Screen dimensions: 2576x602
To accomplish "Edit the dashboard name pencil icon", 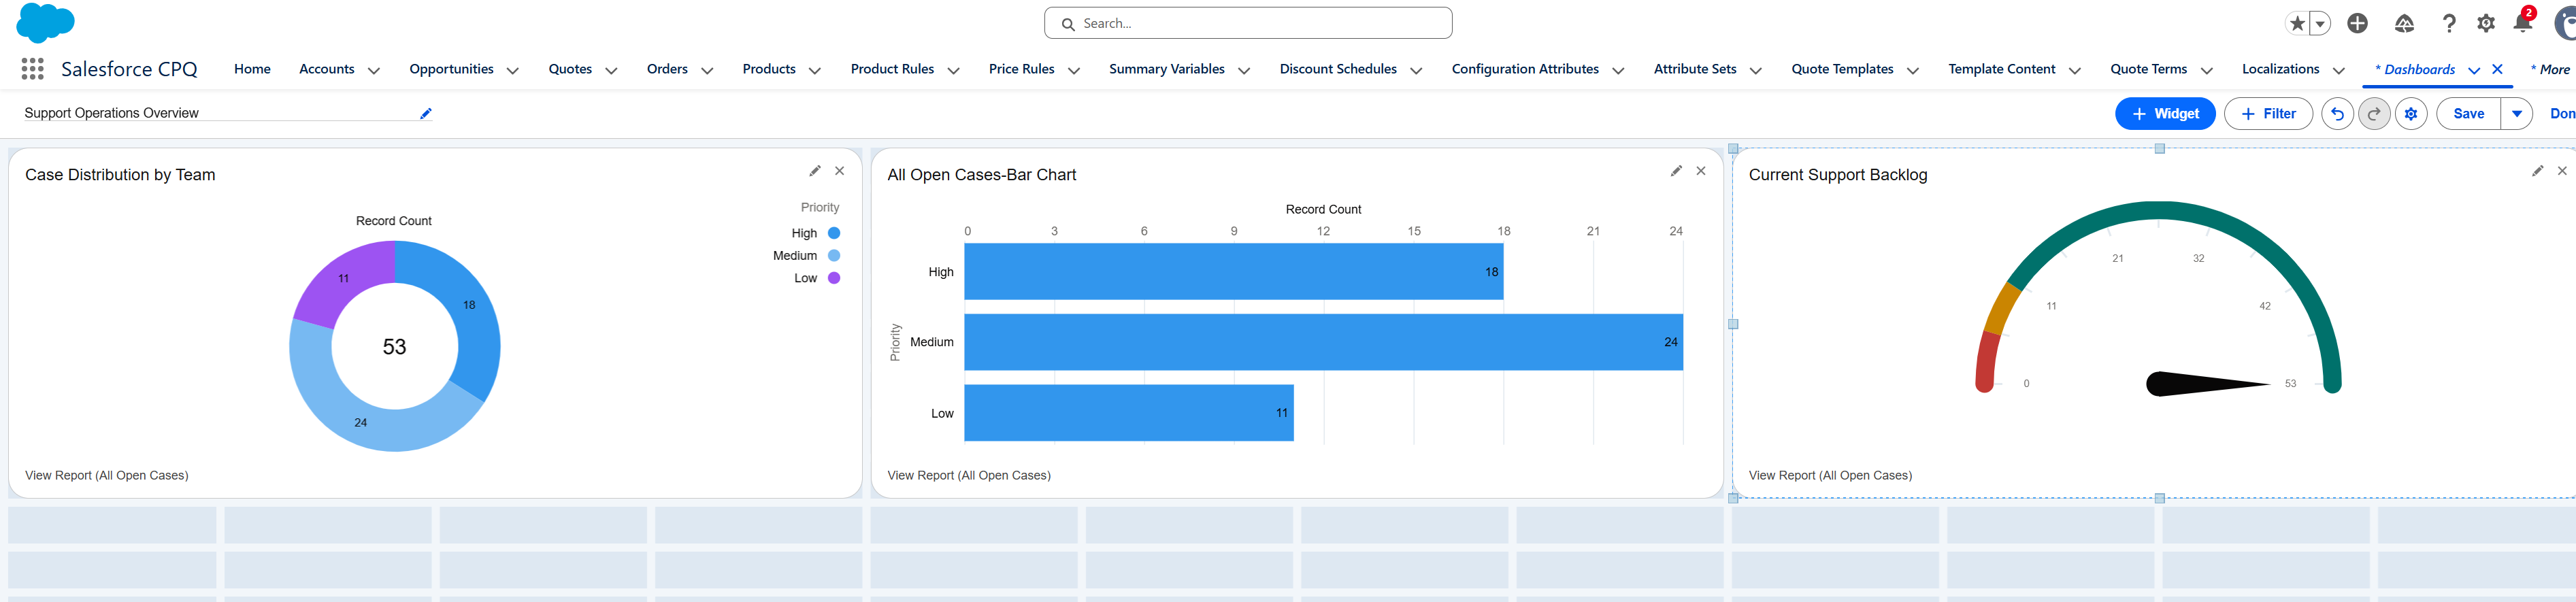I will coord(425,113).
